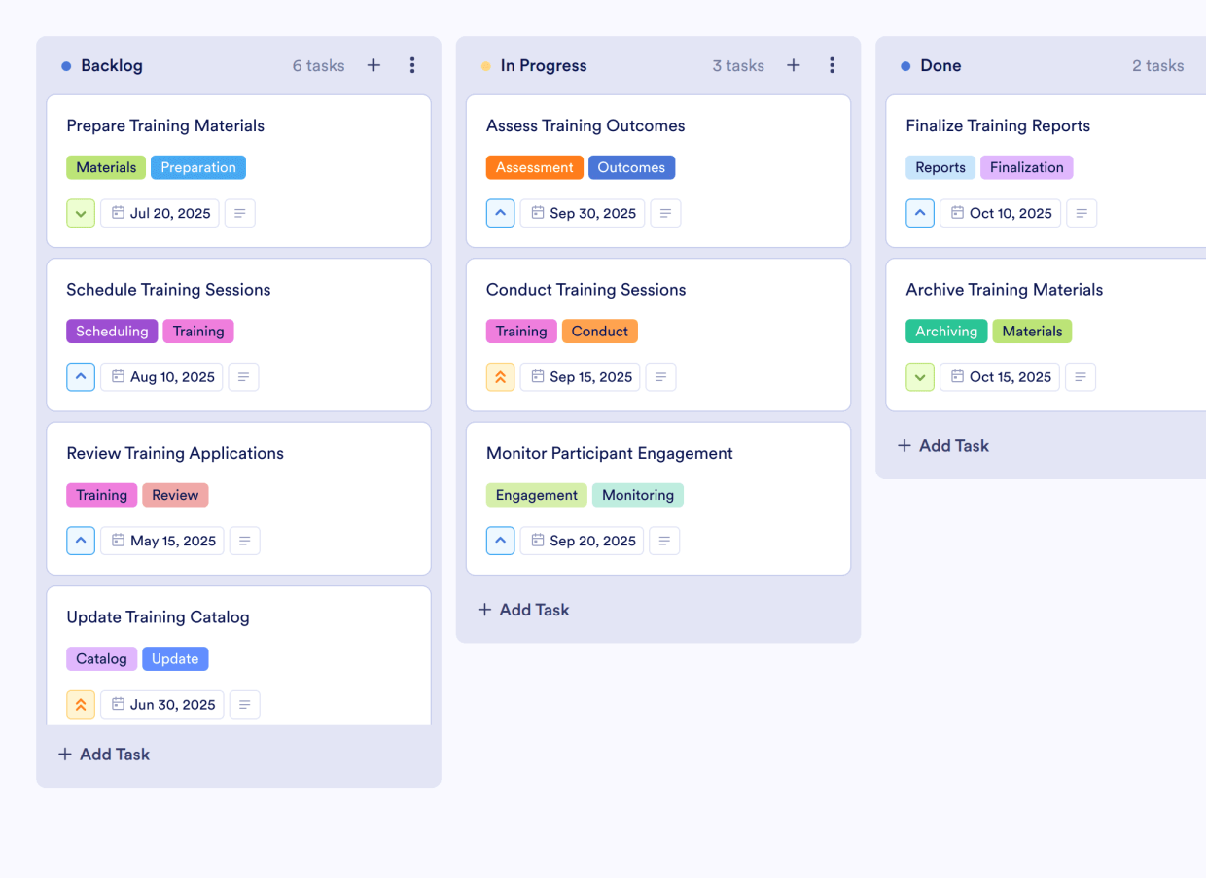Add Task at bottom of Backlog column
This screenshot has height=878, width=1206.
pyautogui.click(x=104, y=755)
